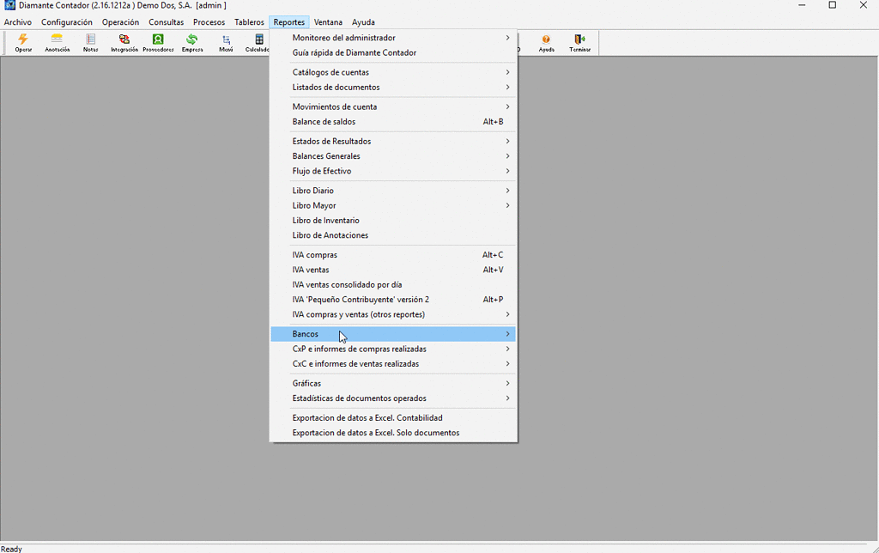
Task: Expand Gráficas submenu
Action: coord(393,383)
